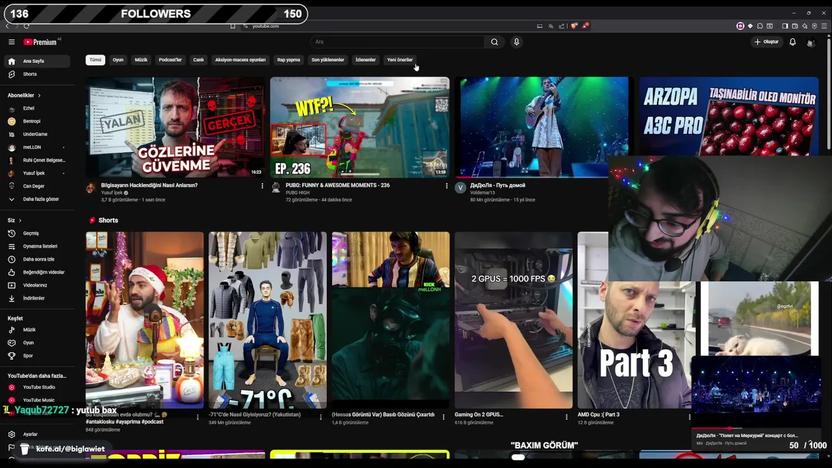Viewport: 832px width, 468px height.
Task: Expand the Siz section chevron
Action: 20,220
